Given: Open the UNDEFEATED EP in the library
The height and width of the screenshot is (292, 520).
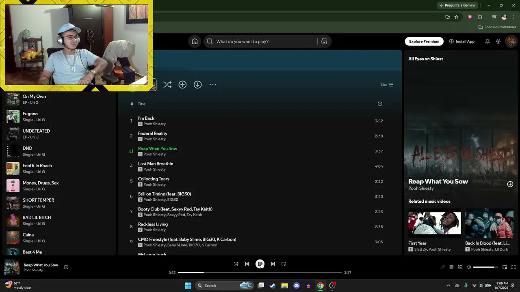Looking at the screenshot, I should (59, 134).
